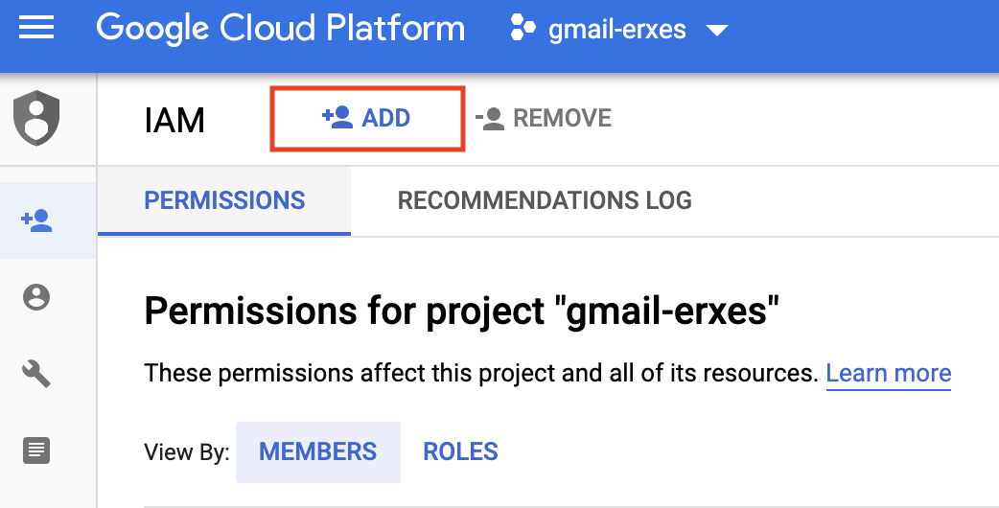Click the IAM & Admin shield icon
The height and width of the screenshot is (508, 999).
click(x=36, y=118)
